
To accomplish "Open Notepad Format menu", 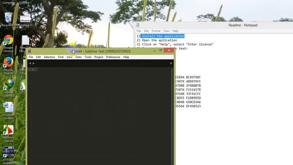I will pos(156,31).
